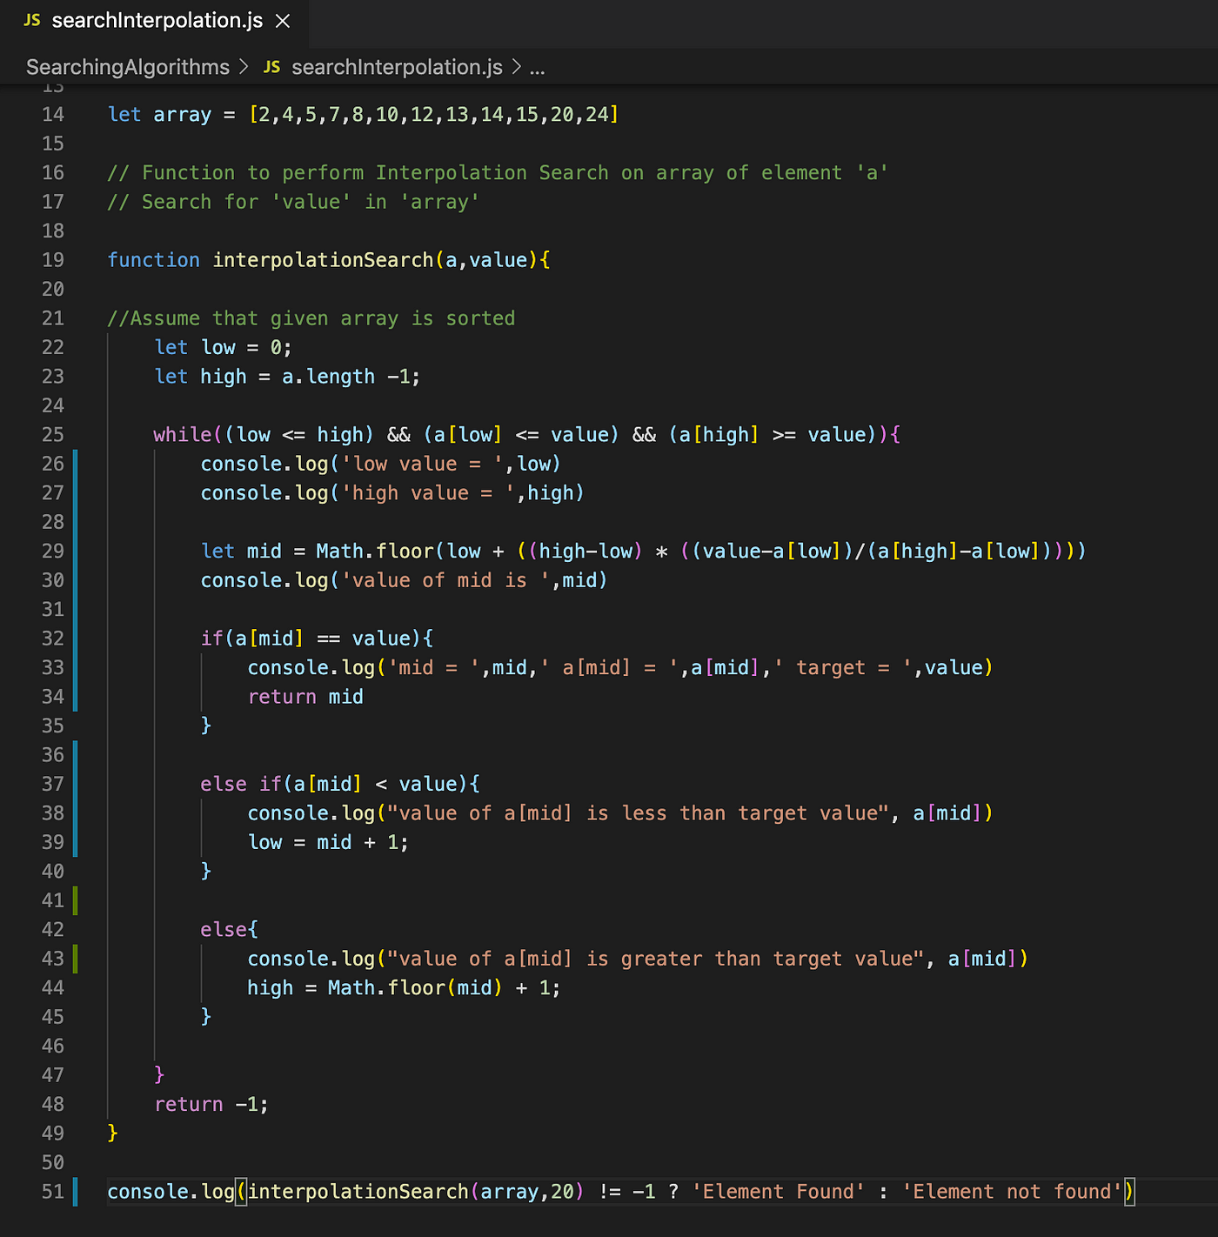This screenshot has width=1218, height=1237.
Task: Click 'interpolationSearch' function name on line 19
Action: tap(323, 260)
